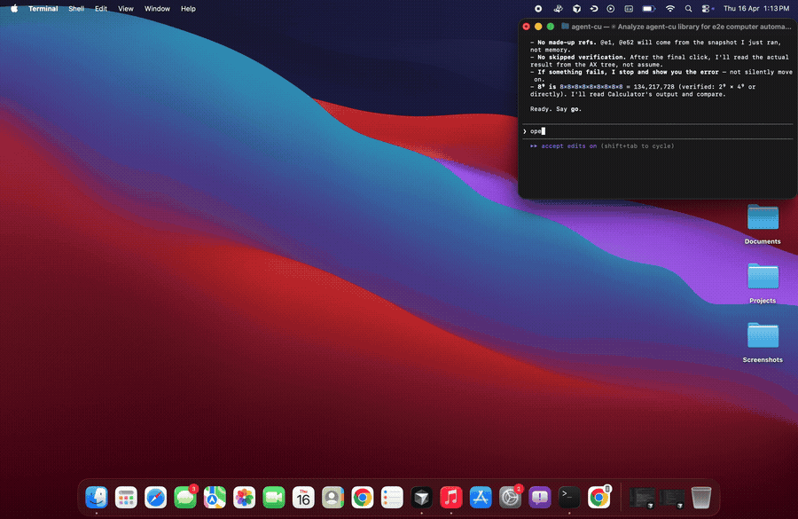
Task: Open App Store in Dock
Action: pyautogui.click(x=481, y=497)
